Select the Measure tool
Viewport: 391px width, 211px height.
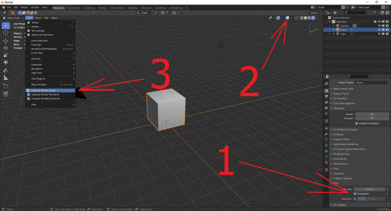click(x=6, y=78)
